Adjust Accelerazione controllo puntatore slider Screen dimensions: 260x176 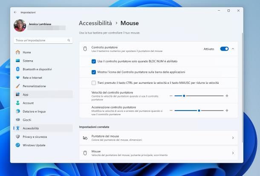[x=199, y=111]
